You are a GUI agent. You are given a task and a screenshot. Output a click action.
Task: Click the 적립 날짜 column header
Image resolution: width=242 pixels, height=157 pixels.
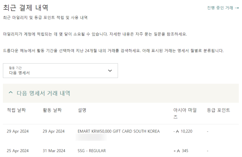[x=16, y=110]
